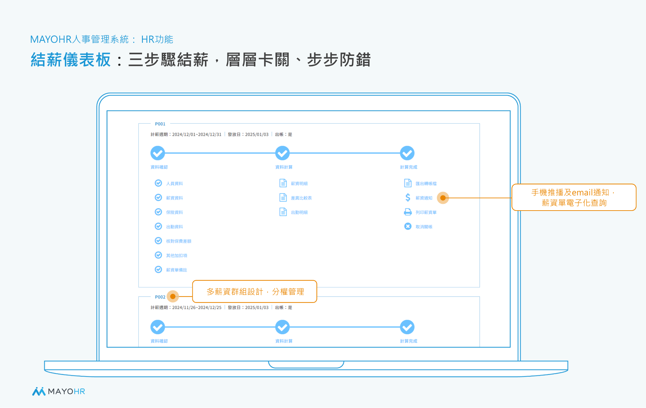The image size is (646, 408).
Task: Click the 薪資明細 document icon
Action: coord(283,183)
